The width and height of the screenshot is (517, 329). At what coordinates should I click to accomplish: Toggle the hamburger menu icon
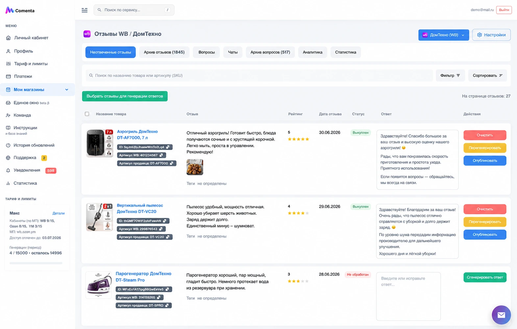point(85,10)
